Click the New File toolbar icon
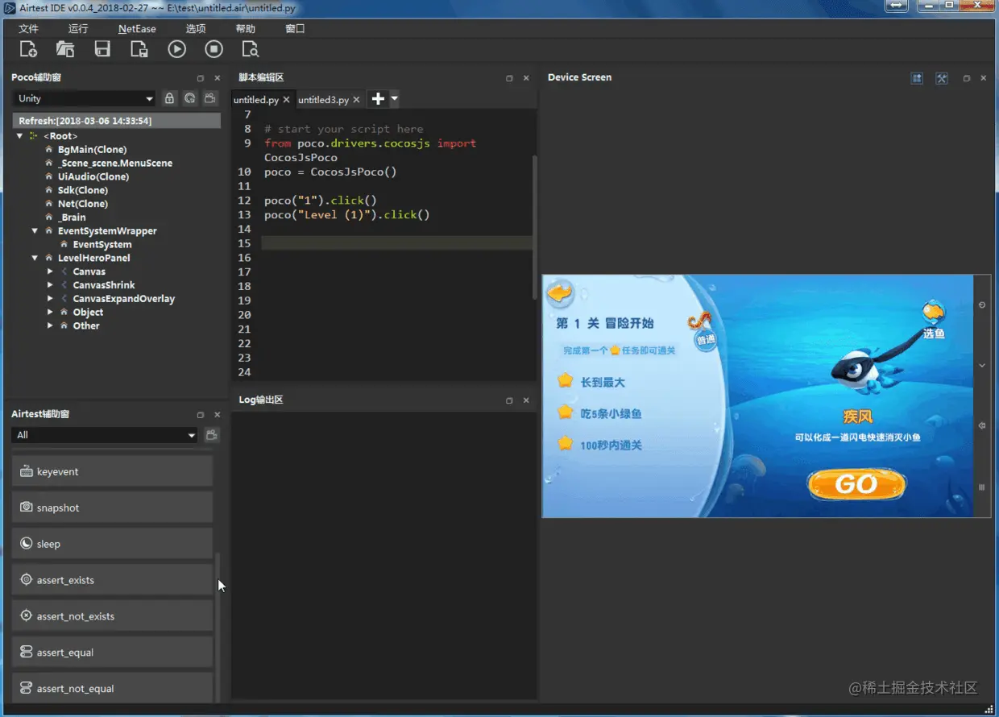The height and width of the screenshot is (717, 999). point(28,49)
